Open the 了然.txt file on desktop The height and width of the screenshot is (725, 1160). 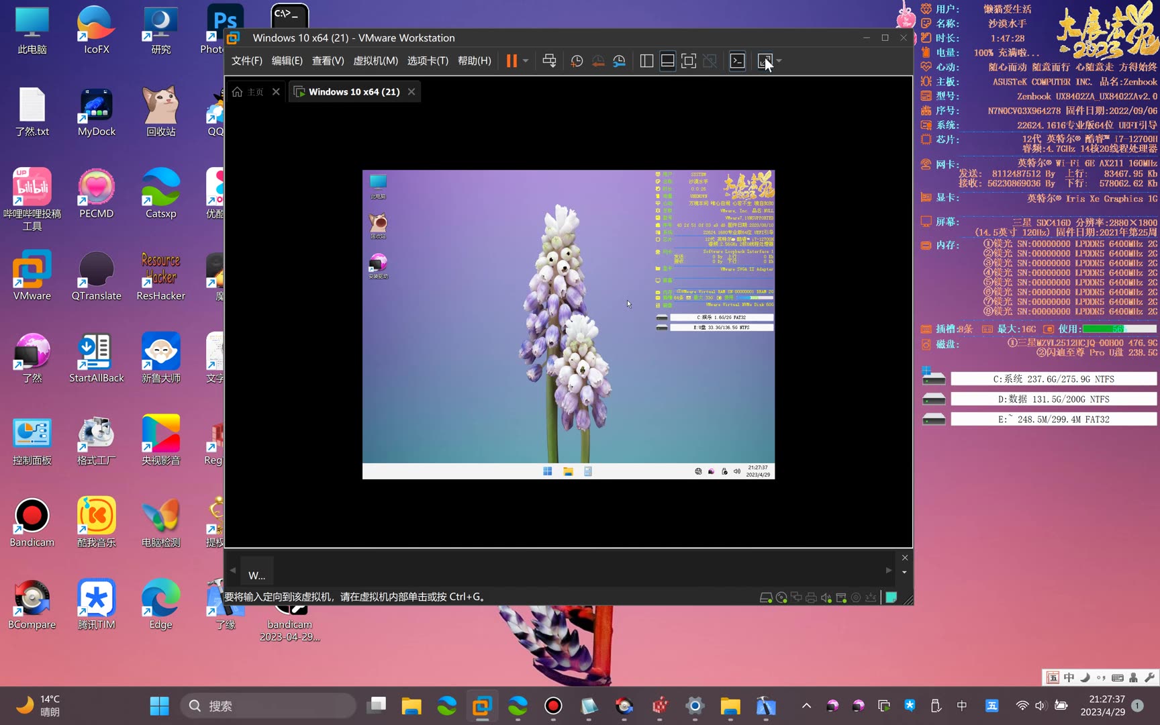[x=32, y=112]
